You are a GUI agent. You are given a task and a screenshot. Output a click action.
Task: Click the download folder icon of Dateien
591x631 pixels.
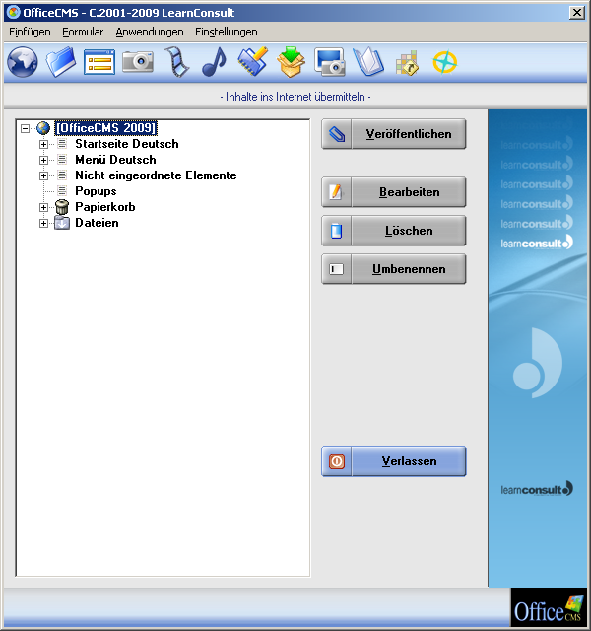62,223
